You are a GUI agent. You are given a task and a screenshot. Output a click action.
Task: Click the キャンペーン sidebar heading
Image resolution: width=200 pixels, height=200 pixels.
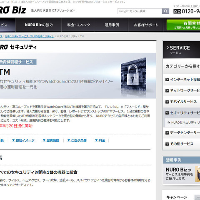click(177, 197)
